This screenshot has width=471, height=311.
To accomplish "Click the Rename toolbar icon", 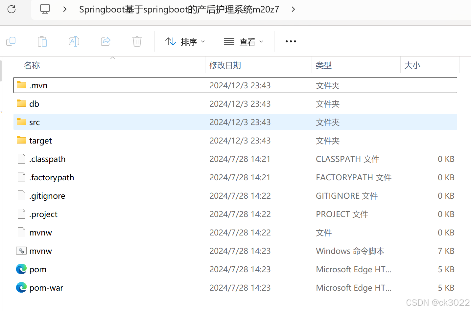I will pyautogui.click(x=74, y=41).
